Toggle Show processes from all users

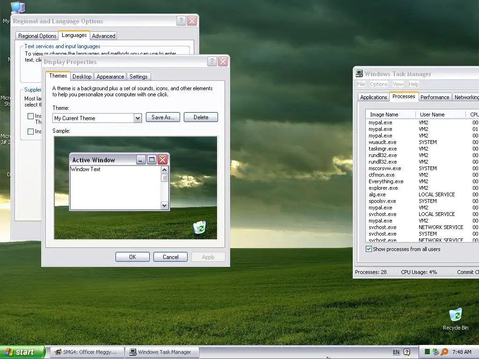pyautogui.click(x=369, y=249)
